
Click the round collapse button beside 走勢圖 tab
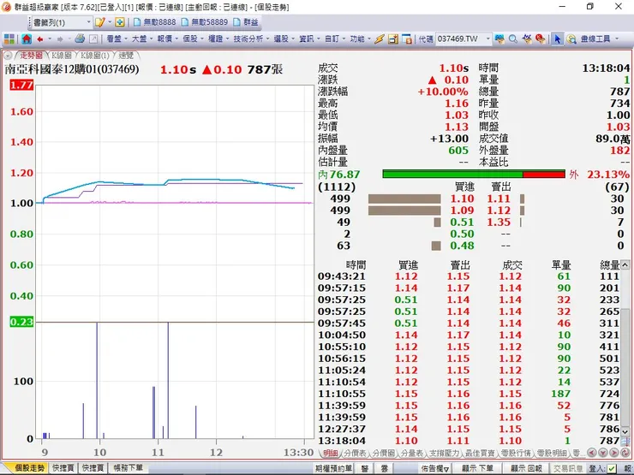click(8, 56)
